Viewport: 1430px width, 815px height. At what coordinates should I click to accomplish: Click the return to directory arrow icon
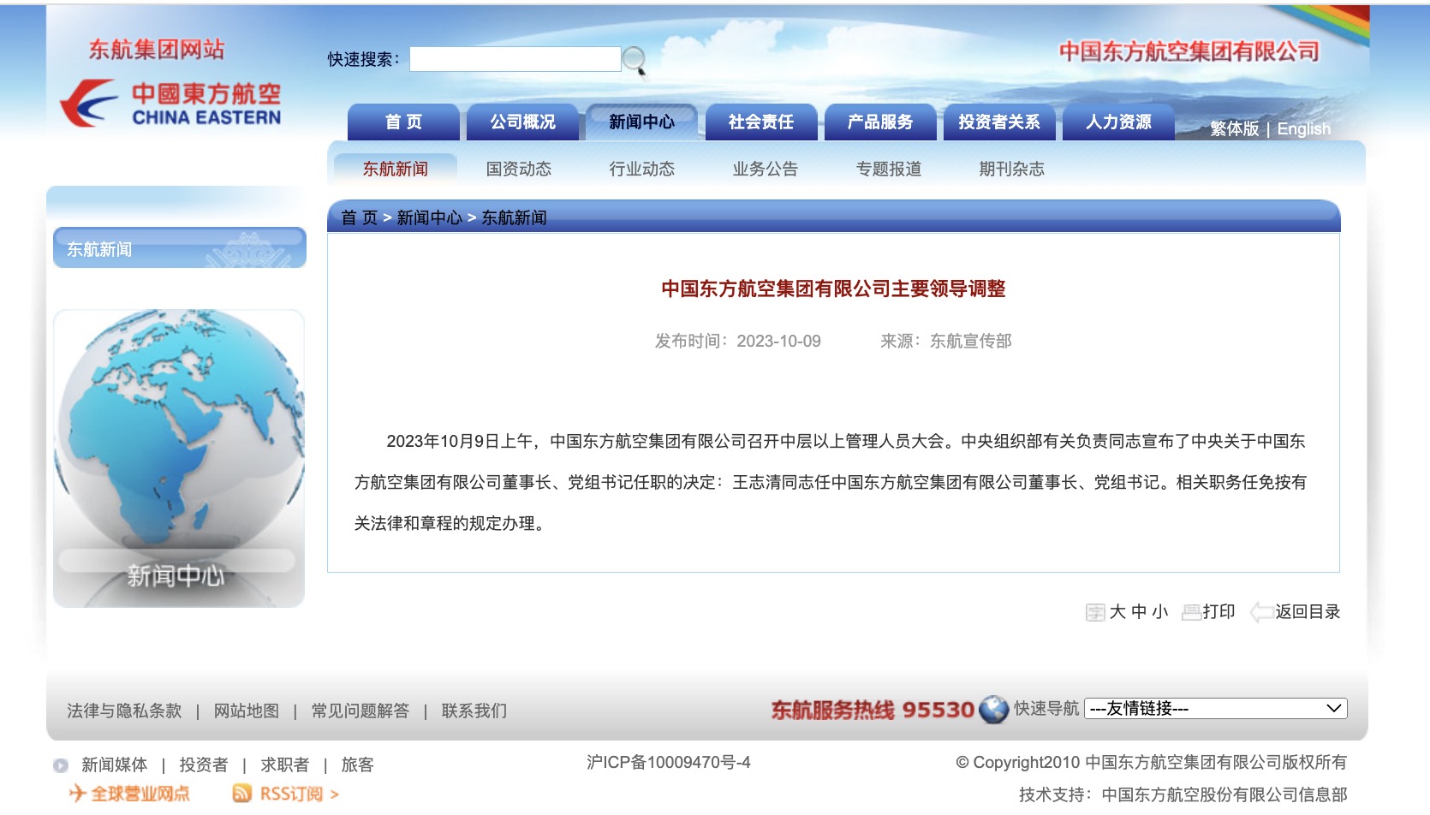(x=1260, y=612)
